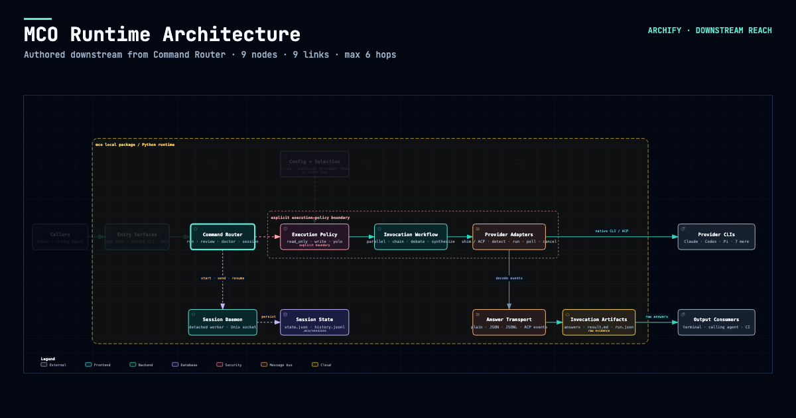Select the Provider Adapters node title
Viewport: 796px width, 418px height.
click(x=509, y=234)
